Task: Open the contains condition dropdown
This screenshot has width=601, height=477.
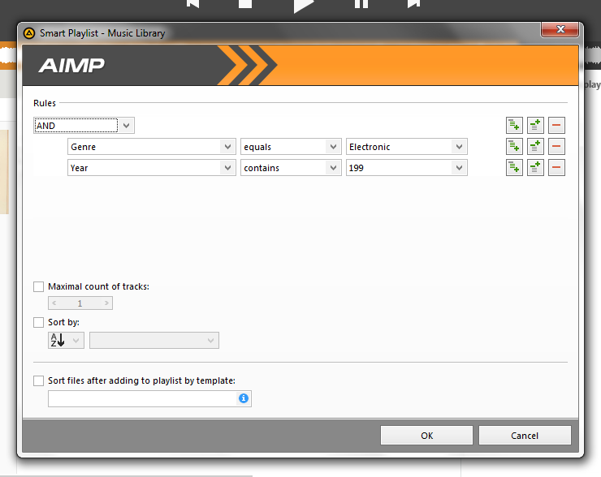Action: click(x=333, y=168)
